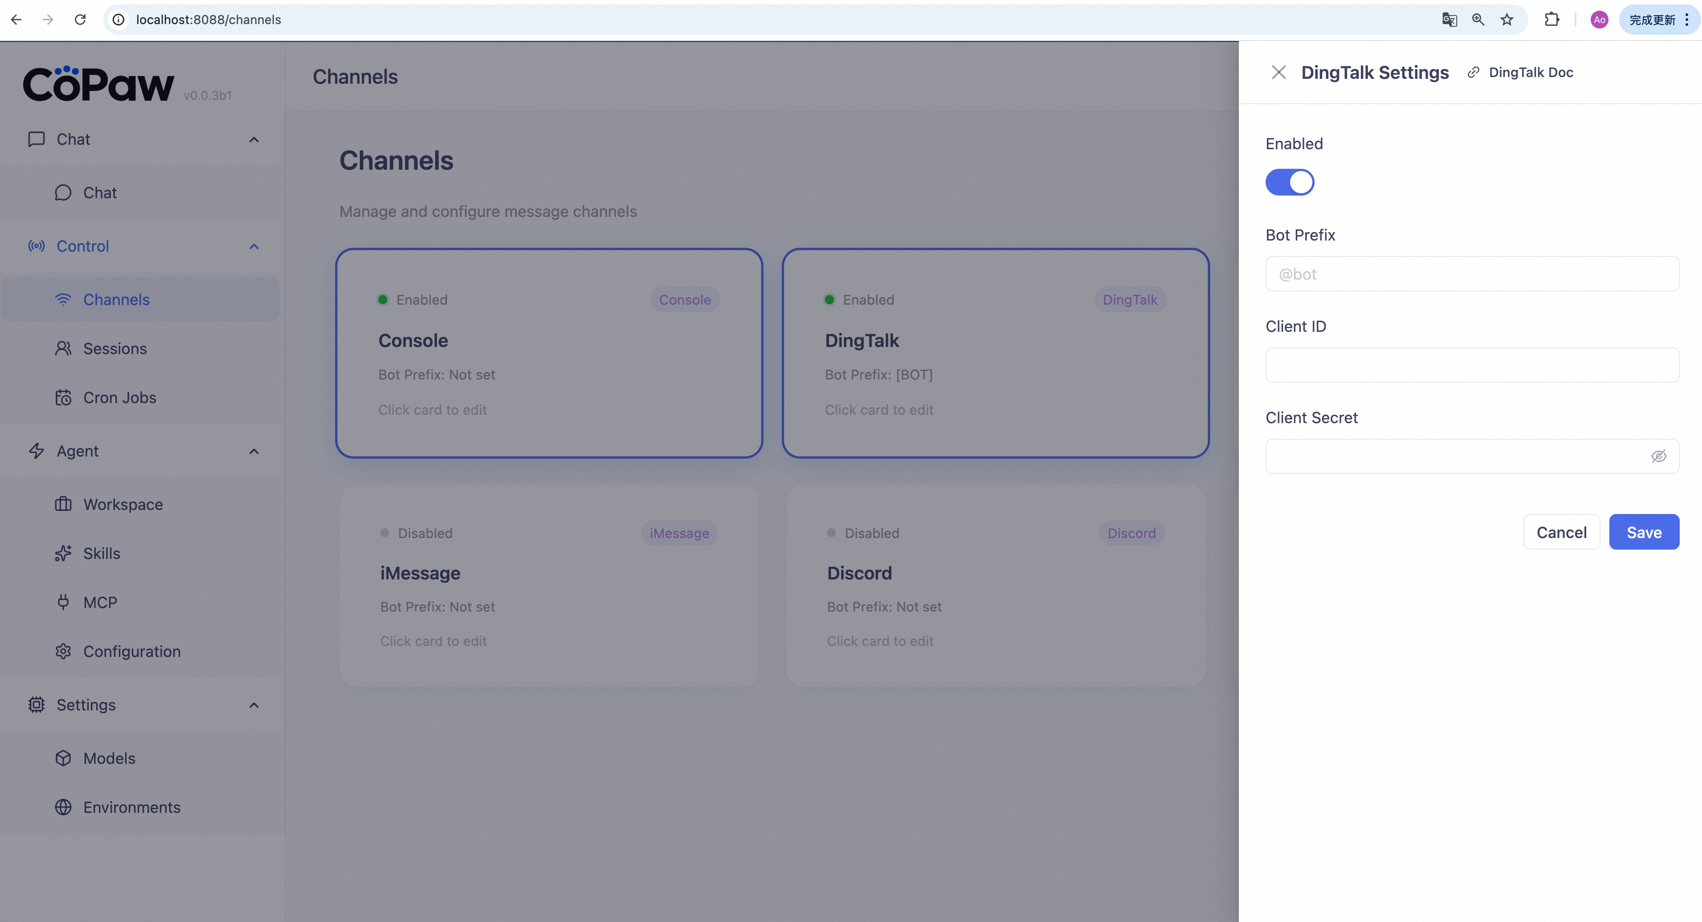
Task: Click the Skills sparkle icon in sidebar
Action: coord(63,553)
